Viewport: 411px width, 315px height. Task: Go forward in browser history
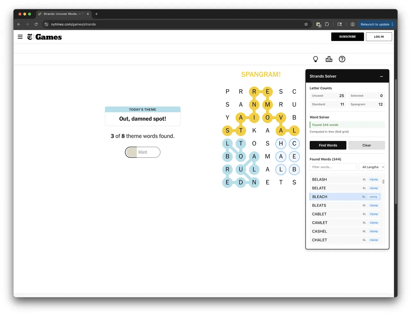27,24
